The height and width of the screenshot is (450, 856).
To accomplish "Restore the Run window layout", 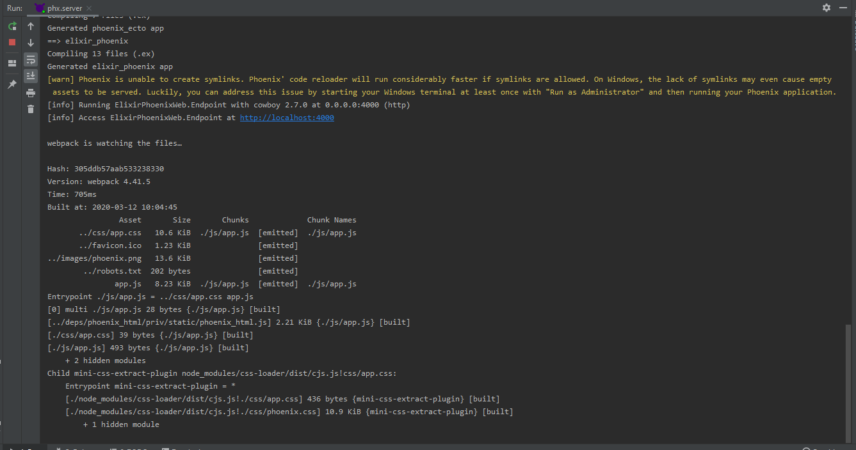I will (12, 63).
